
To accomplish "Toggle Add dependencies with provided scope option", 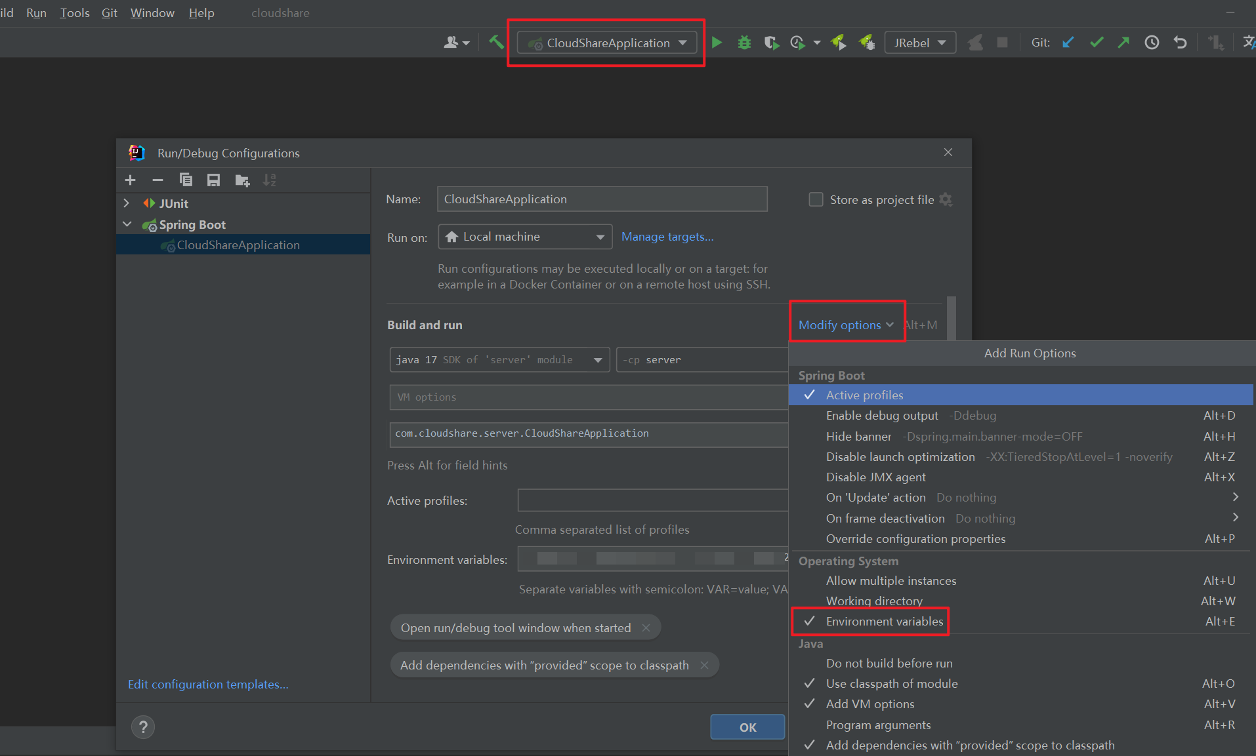I will 1020,745.
